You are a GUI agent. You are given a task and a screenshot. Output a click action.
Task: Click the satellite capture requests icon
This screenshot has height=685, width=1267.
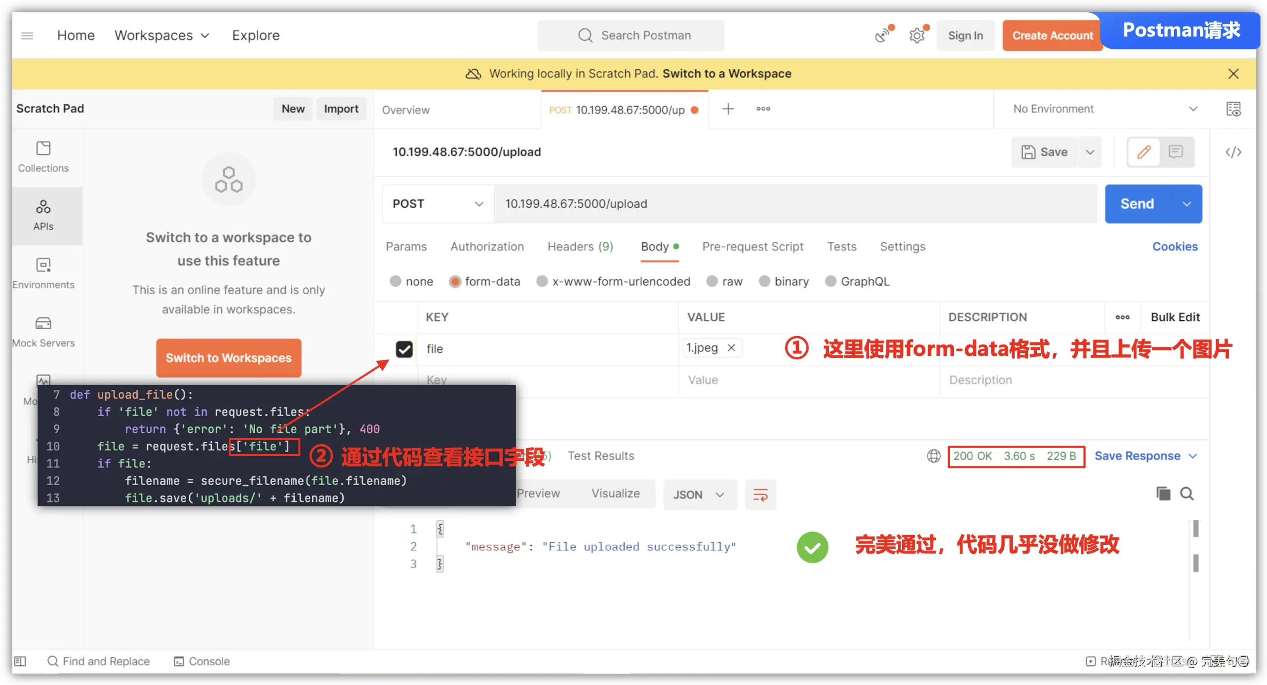click(x=882, y=36)
